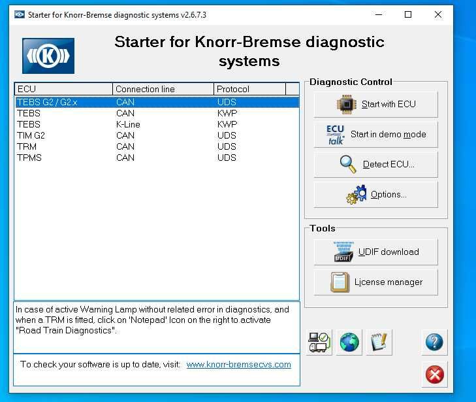This screenshot has height=402, width=476.
Task: Select the TRM row
Action: pos(157,146)
